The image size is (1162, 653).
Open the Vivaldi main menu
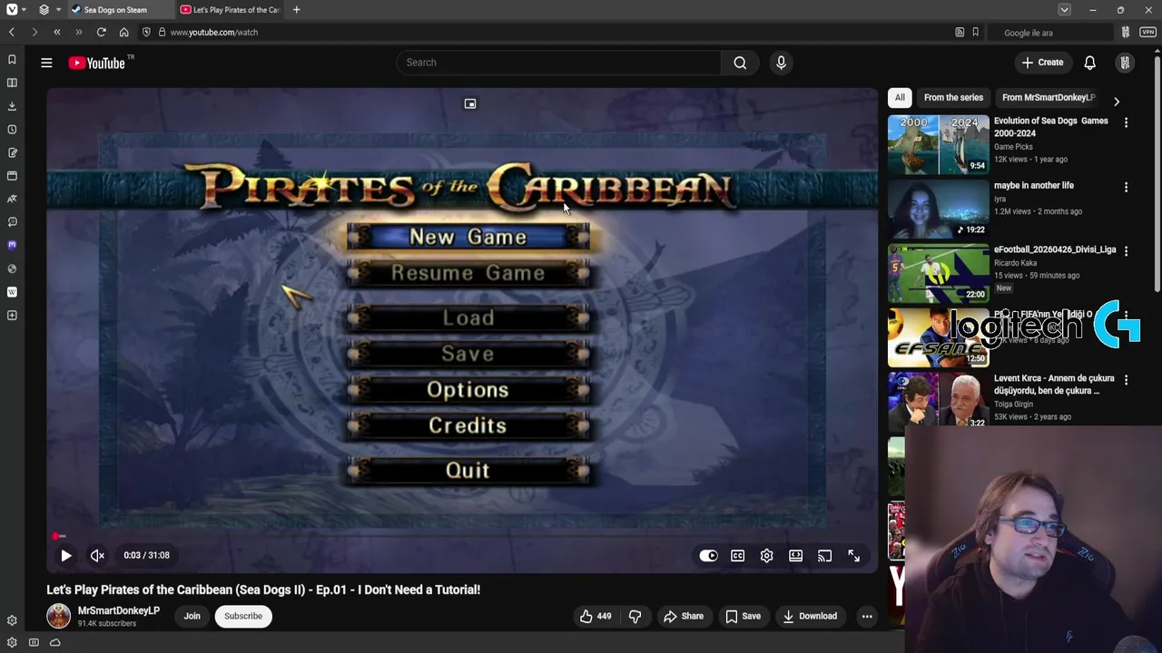pos(12,9)
